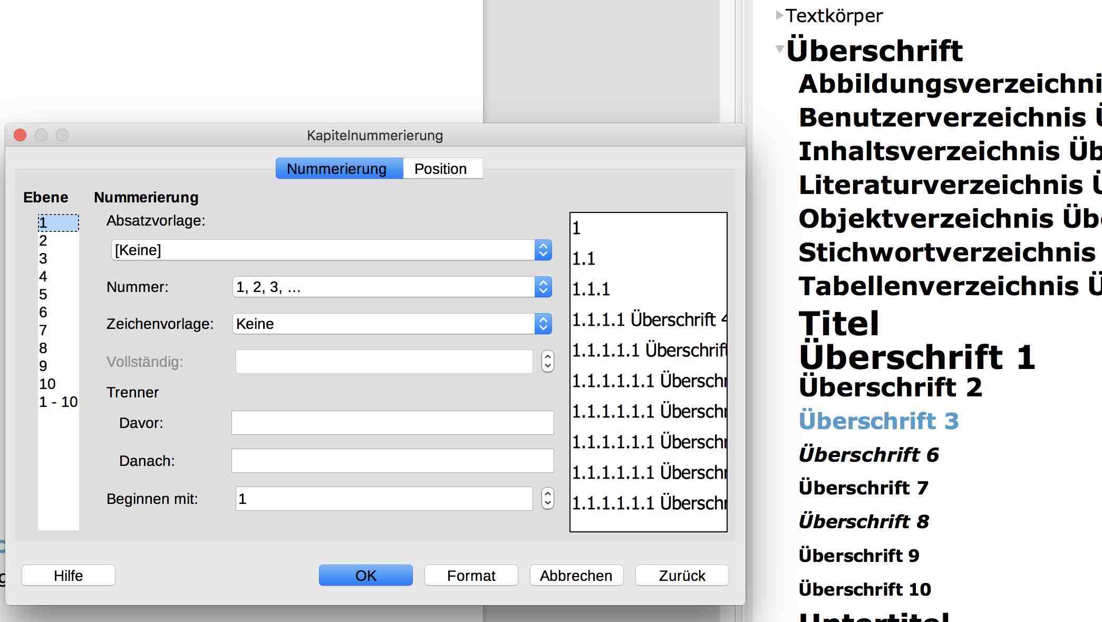Click the Abbrechen button
The height and width of the screenshot is (622, 1102).
pyautogui.click(x=576, y=576)
